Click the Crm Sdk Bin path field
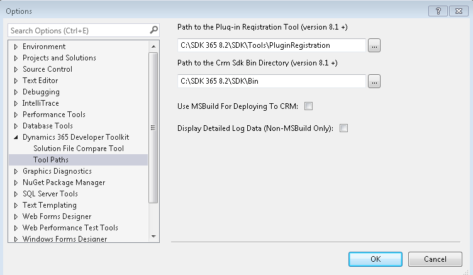 pos(272,81)
